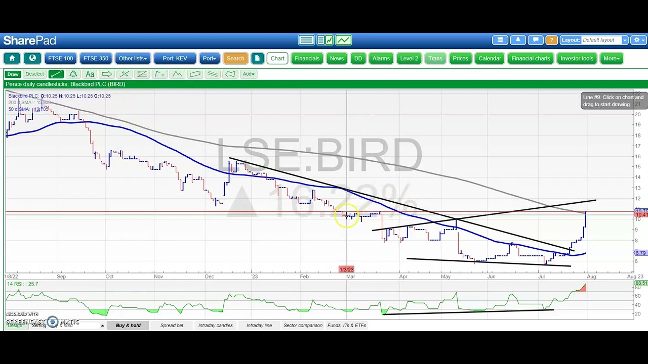
Task: Open the DD tab
Action: tap(358, 58)
